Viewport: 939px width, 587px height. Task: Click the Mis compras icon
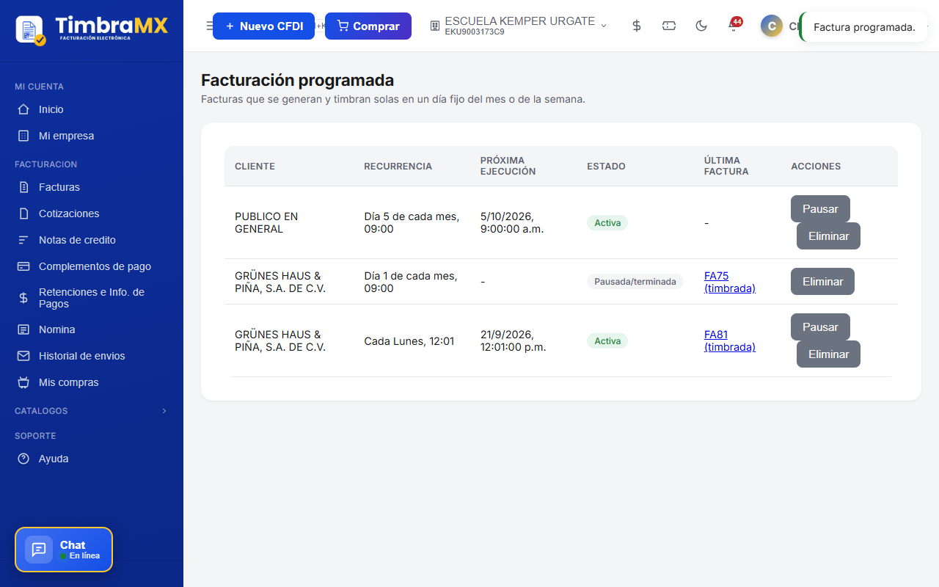(23, 382)
